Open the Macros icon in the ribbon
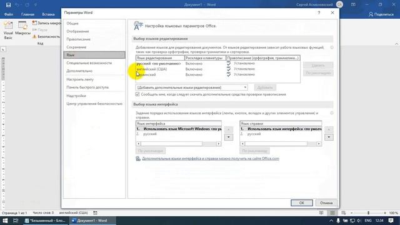The height and width of the screenshot is (225, 400). [22, 26]
